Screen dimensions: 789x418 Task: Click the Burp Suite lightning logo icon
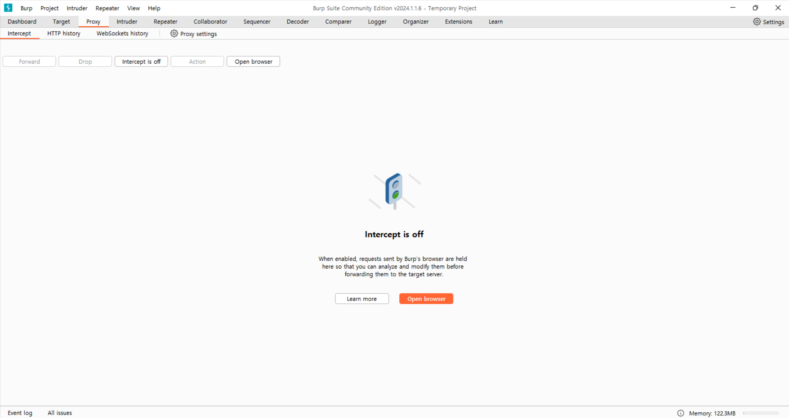coord(8,8)
